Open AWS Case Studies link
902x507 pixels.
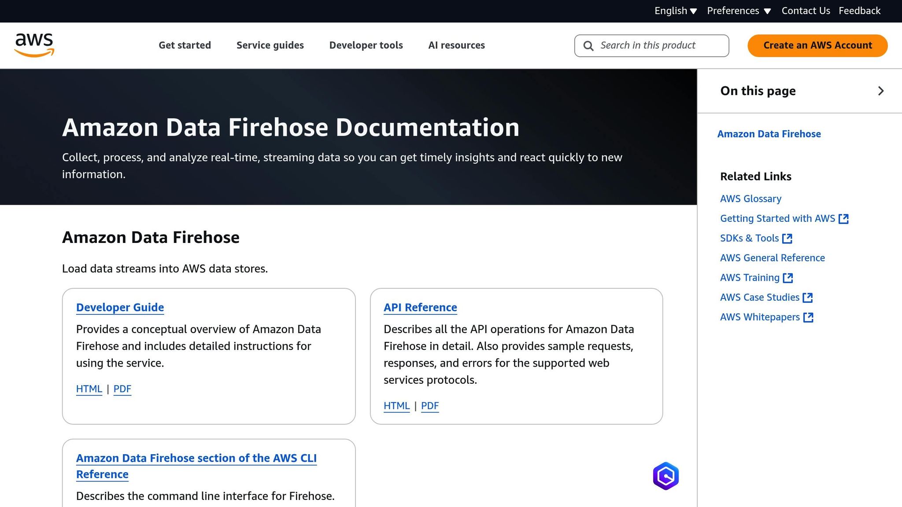(760, 298)
